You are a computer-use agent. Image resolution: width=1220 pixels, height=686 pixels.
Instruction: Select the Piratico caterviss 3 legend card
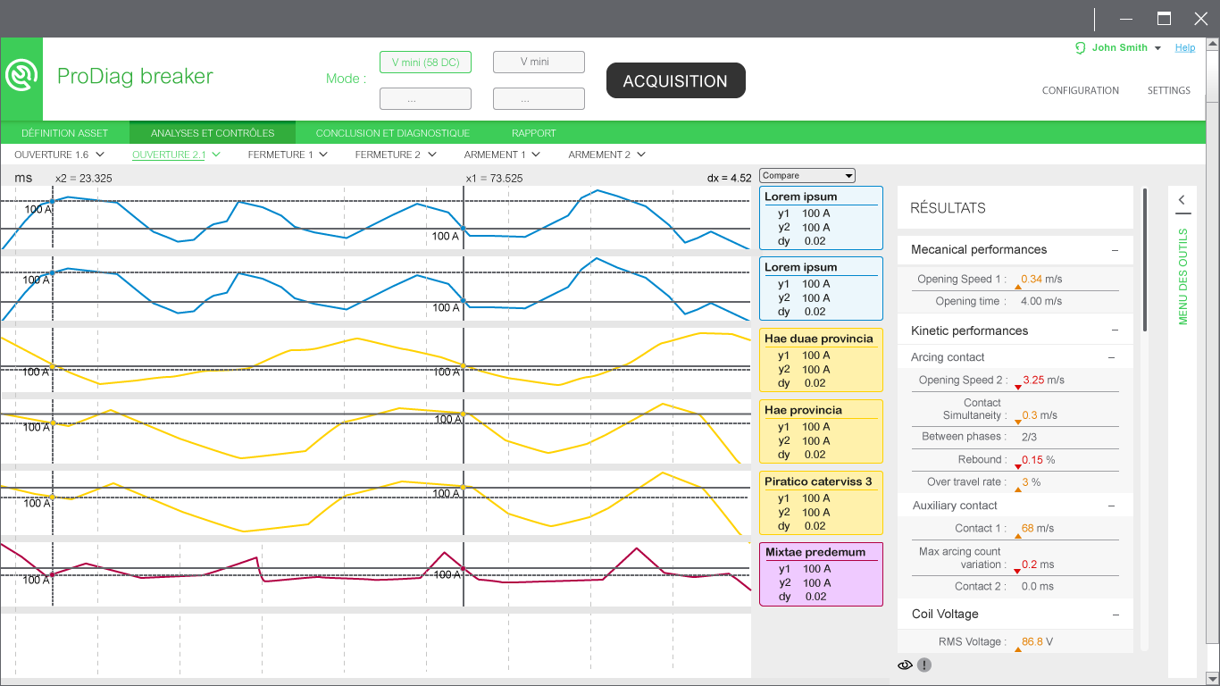[x=821, y=503]
